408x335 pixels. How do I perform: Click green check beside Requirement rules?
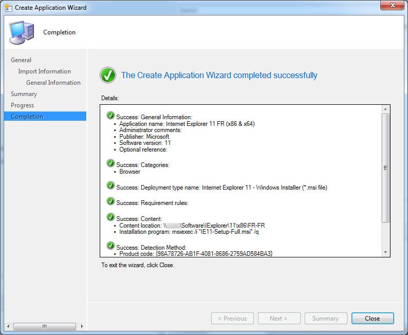(x=110, y=201)
